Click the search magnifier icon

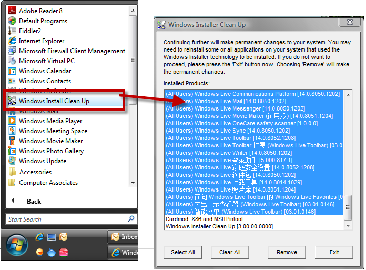coord(131,218)
